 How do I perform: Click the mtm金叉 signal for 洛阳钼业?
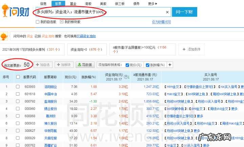174,87
